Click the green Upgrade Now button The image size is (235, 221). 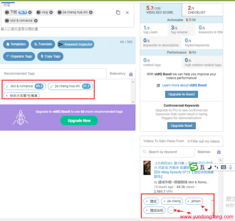[79, 121]
